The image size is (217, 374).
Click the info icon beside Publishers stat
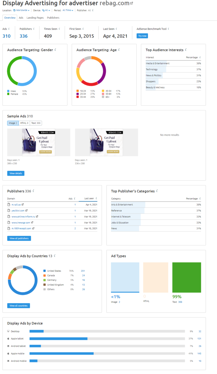pos(34,29)
